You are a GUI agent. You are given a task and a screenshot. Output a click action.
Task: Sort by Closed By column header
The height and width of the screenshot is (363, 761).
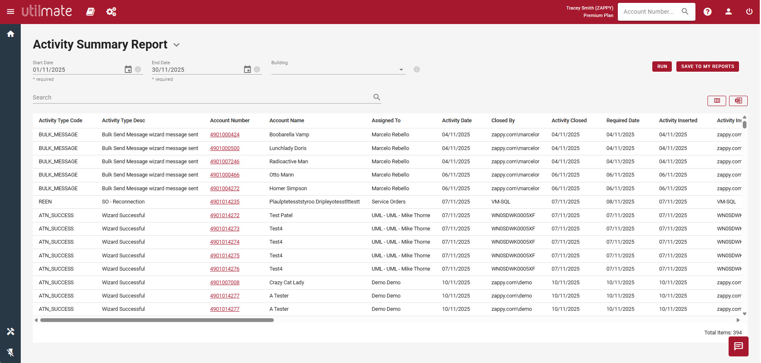[503, 121]
